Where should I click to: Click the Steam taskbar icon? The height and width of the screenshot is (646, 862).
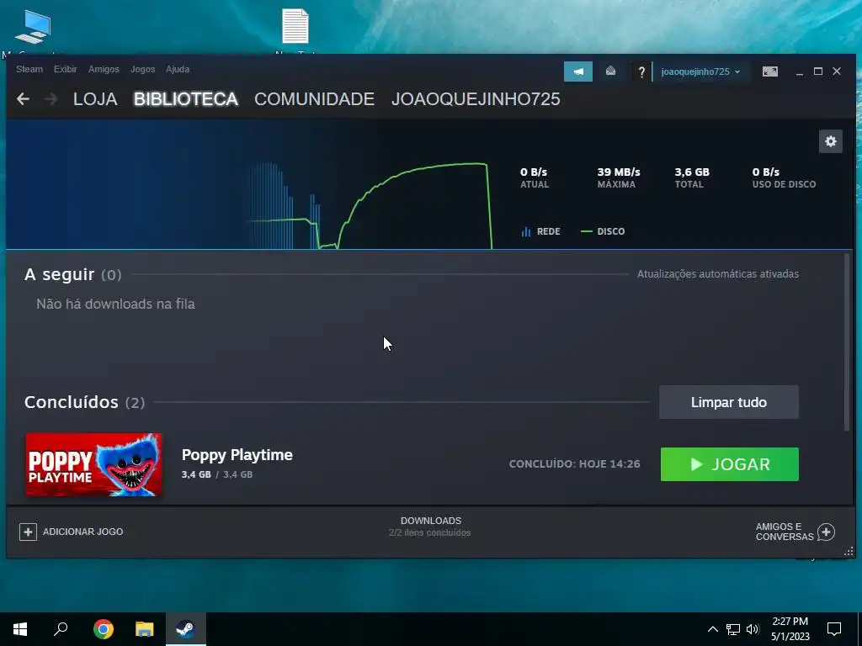point(186,629)
